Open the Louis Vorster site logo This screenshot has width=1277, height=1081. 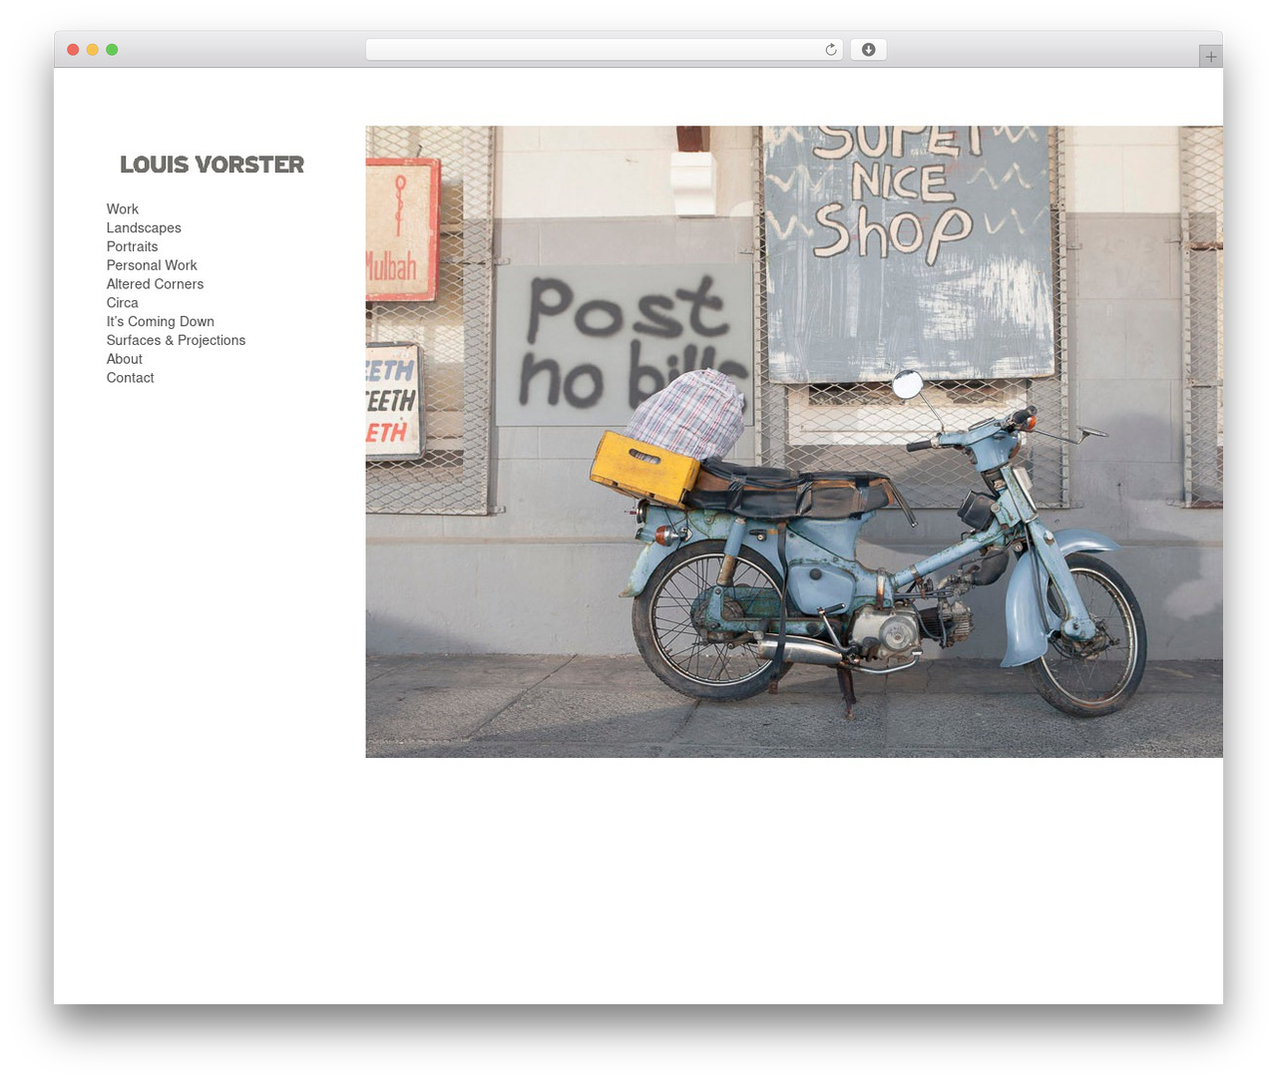(x=212, y=165)
